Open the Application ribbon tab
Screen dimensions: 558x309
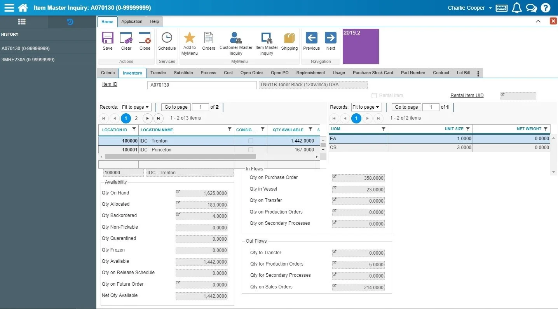pyautogui.click(x=132, y=22)
